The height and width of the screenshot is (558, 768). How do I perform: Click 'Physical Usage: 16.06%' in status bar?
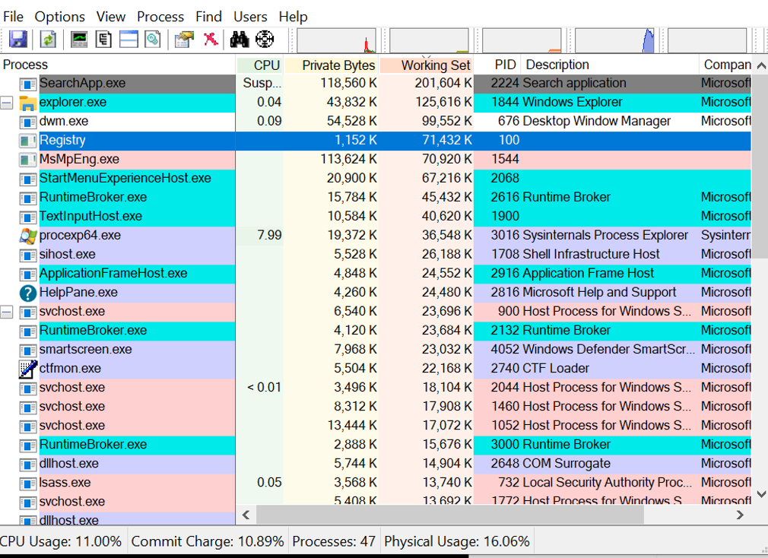(457, 541)
